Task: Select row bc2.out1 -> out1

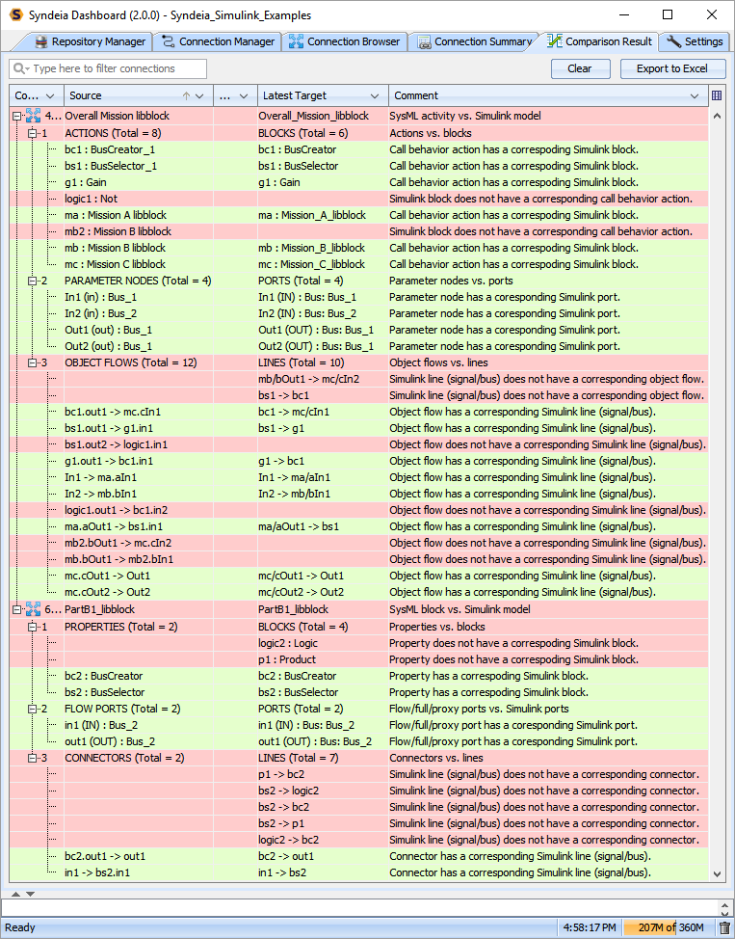Action: (358, 856)
